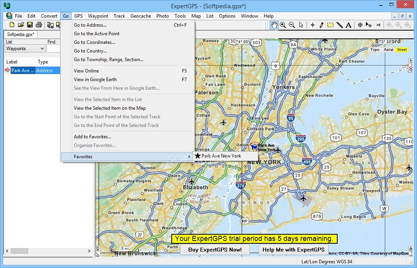
Task: Click the Type column header
Action: coord(48,62)
